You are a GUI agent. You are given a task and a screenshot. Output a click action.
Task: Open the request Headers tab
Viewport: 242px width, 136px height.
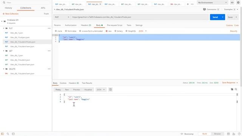[86, 25]
